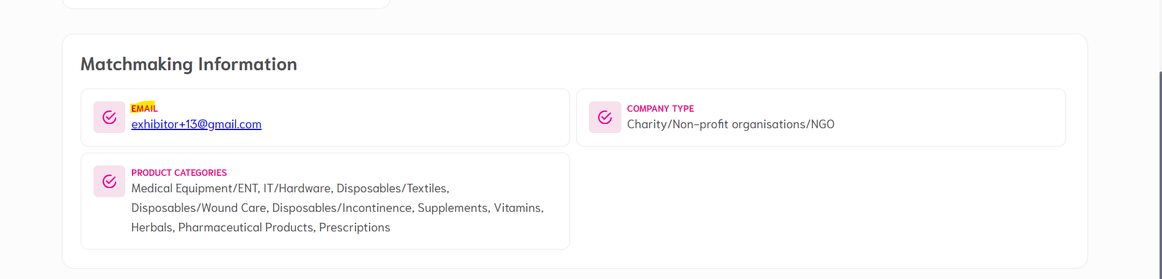Click the Supplements category text
This screenshot has width=1162, height=279.
tap(452, 208)
